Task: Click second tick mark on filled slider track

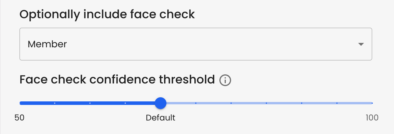Action: (x=90, y=103)
